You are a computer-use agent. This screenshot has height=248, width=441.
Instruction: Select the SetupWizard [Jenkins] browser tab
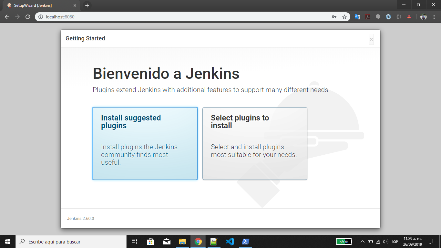[39, 5]
